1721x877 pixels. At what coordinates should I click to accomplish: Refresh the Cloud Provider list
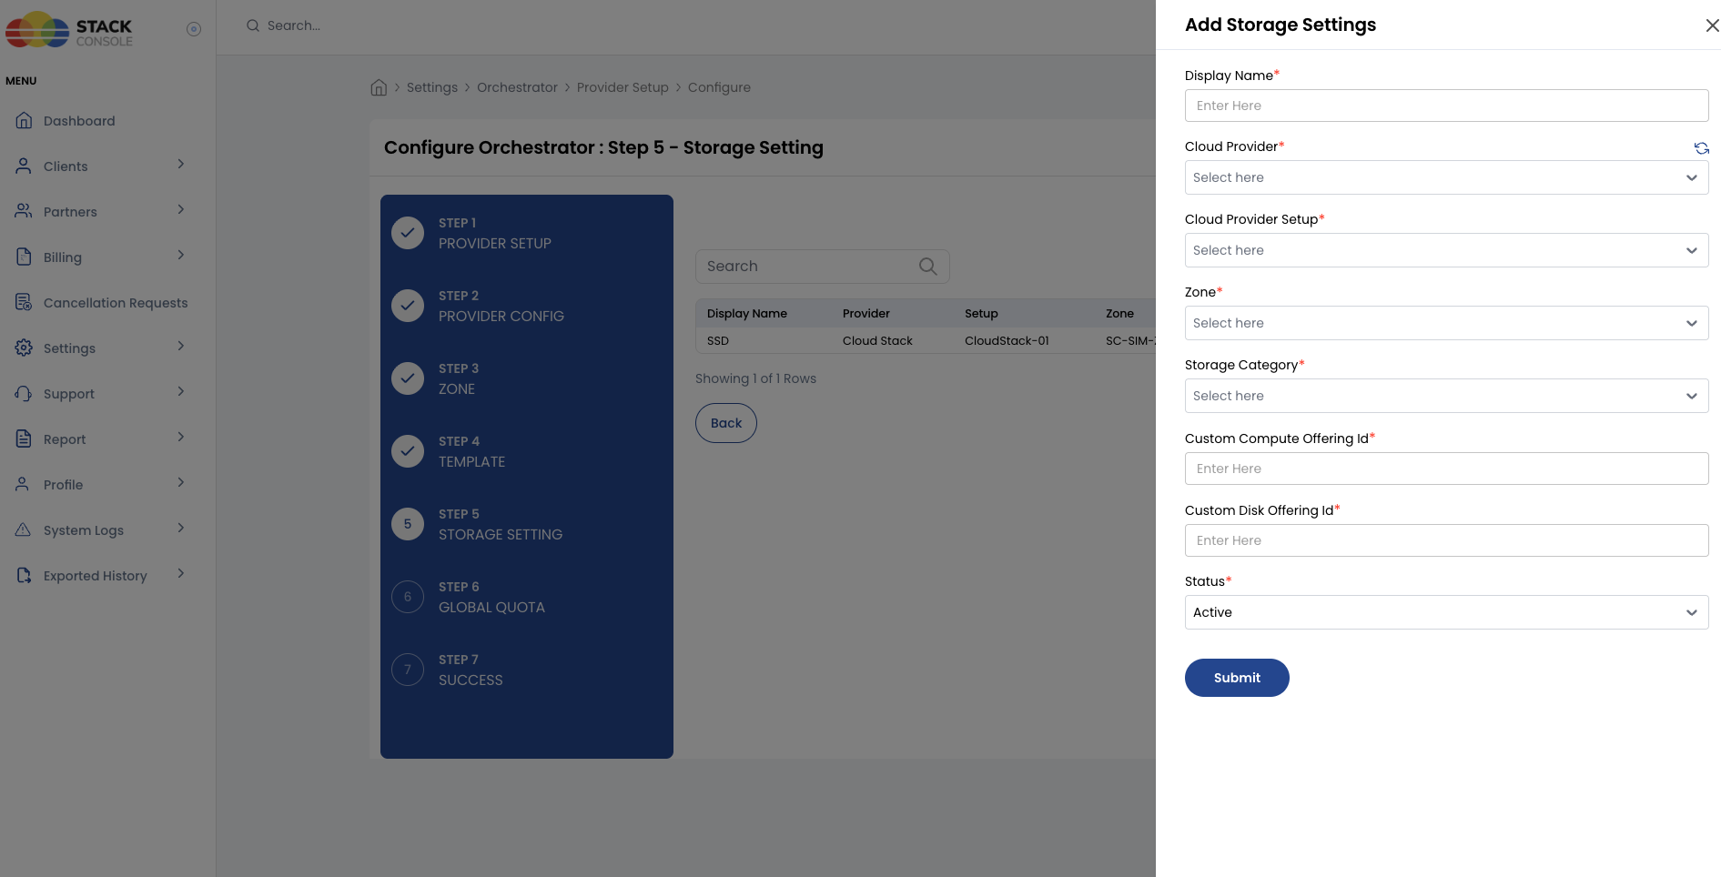(x=1701, y=148)
